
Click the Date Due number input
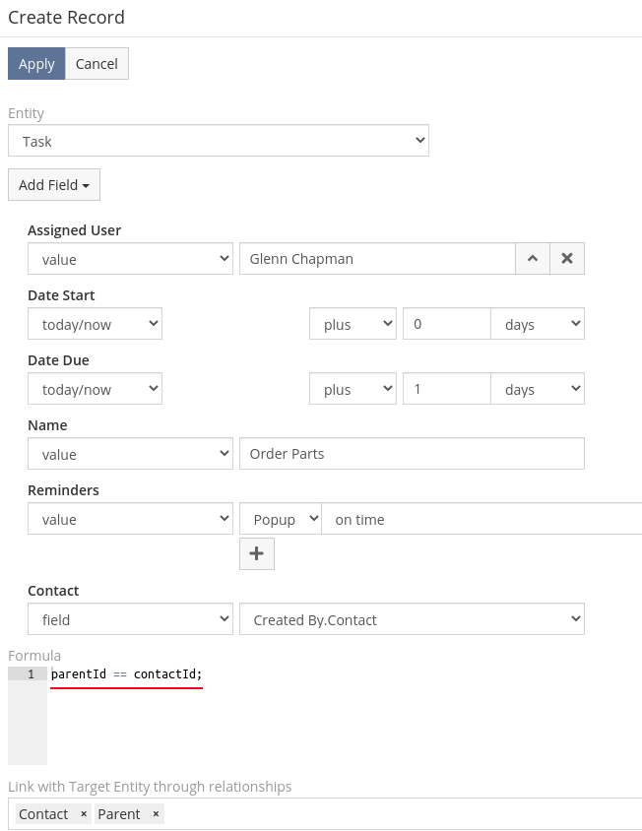(445, 389)
